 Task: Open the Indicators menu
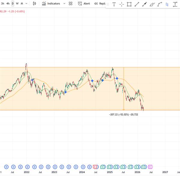(x=51, y=4)
